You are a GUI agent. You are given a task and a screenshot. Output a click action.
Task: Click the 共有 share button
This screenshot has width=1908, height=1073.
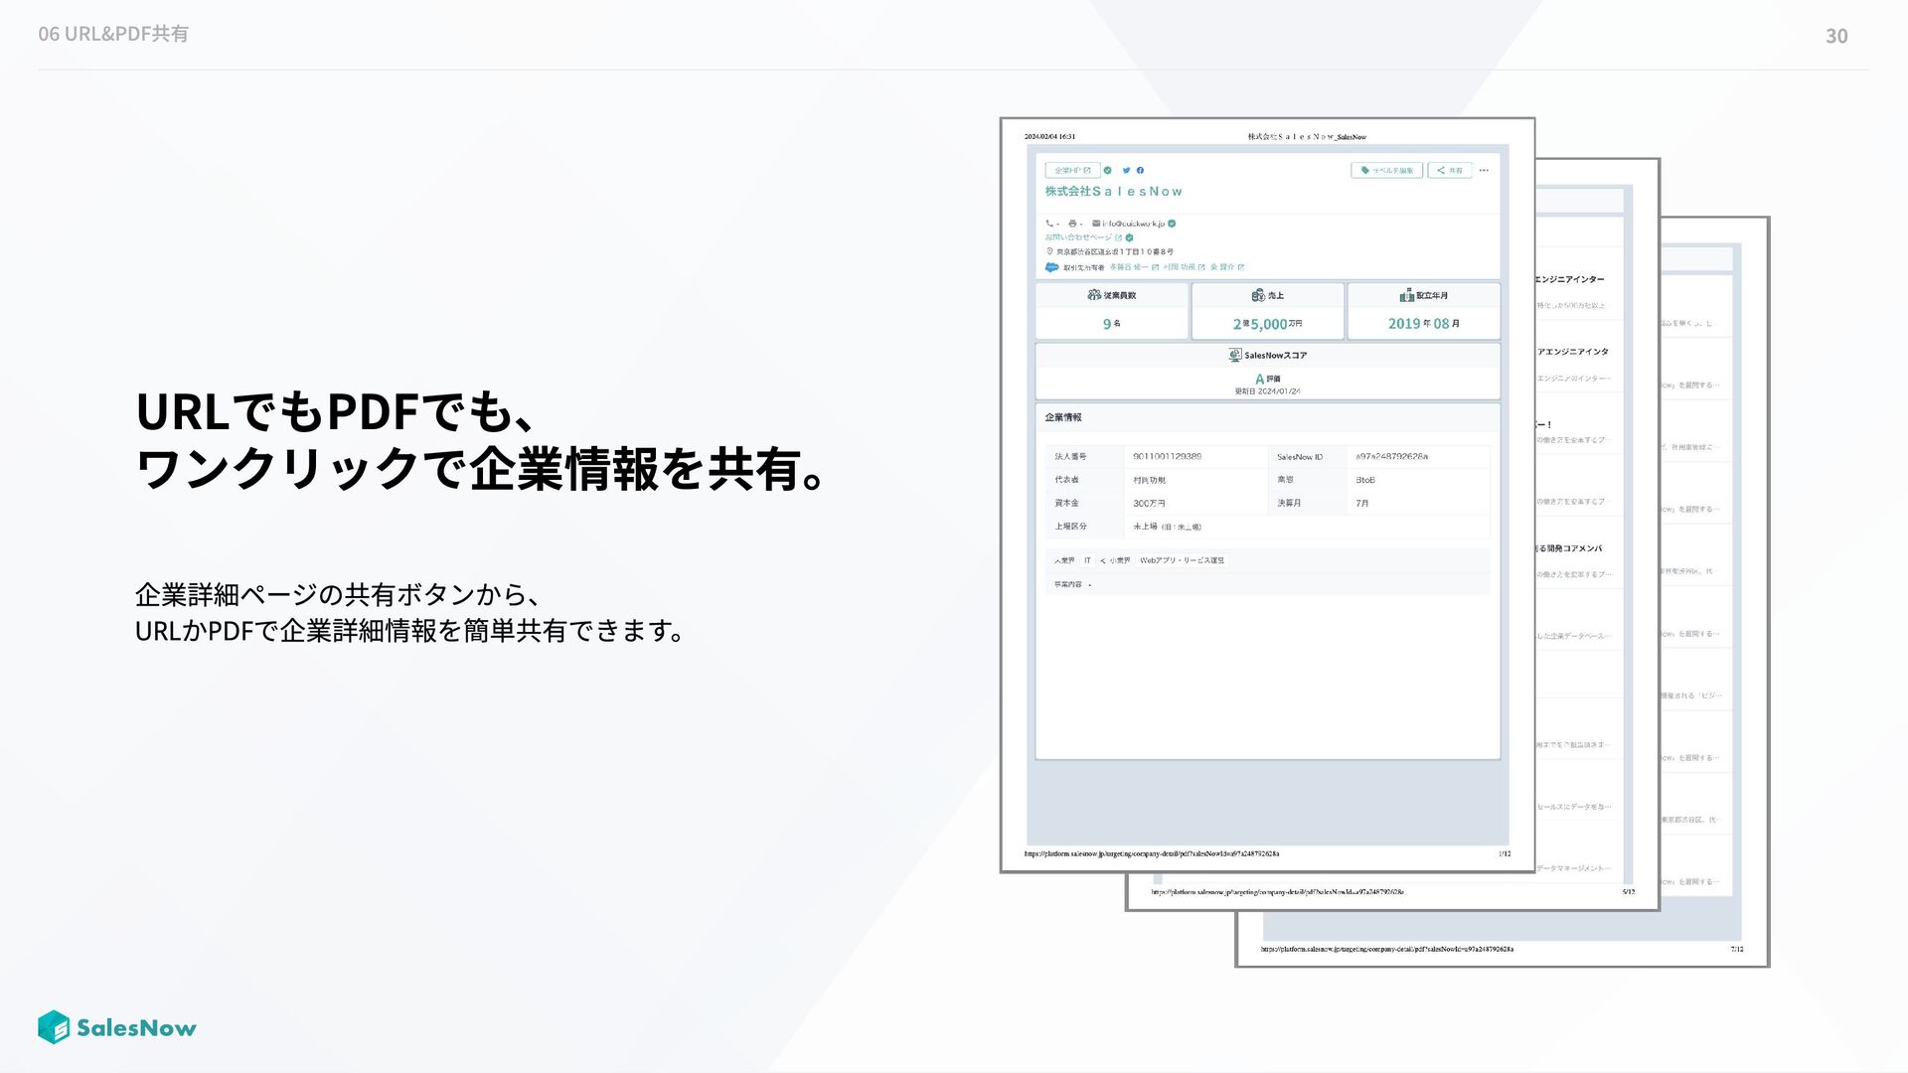click(x=1450, y=170)
